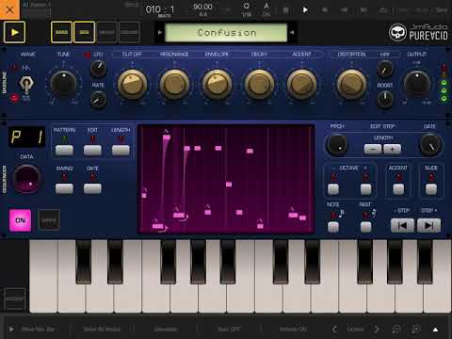Toggle the pink sequencer ON button
Viewport: 452px width, 339px height.
(20, 220)
